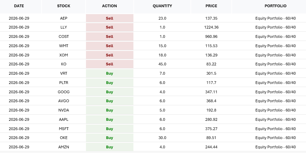The height and width of the screenshot is (159, 306).
Task: Select price value 368.4
Action: point(211,101)
